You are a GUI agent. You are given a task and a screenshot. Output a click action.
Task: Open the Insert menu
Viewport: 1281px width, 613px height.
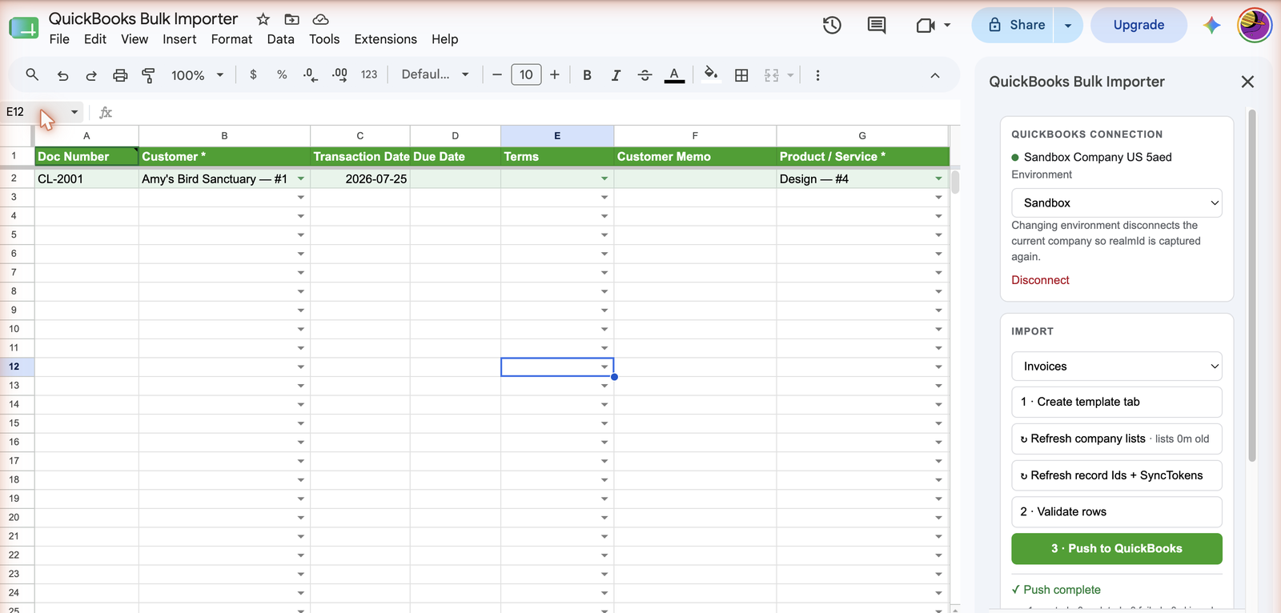tap(179, 39)
